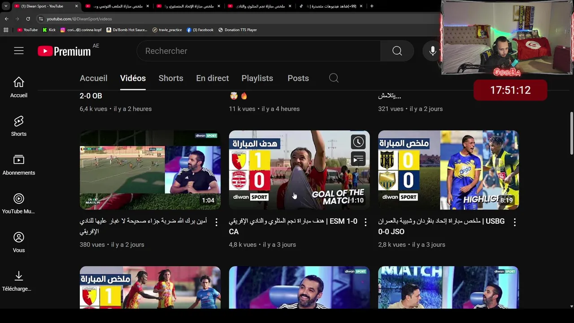Click the YouTube Premium logo

tap(64, 51)
